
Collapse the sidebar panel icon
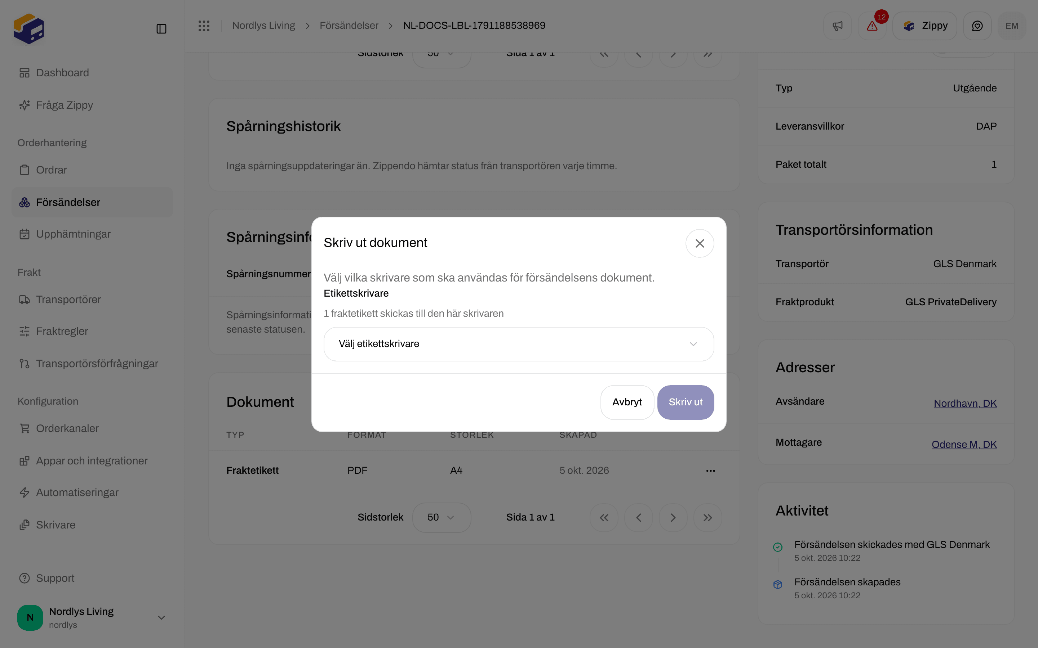[161, 29]
